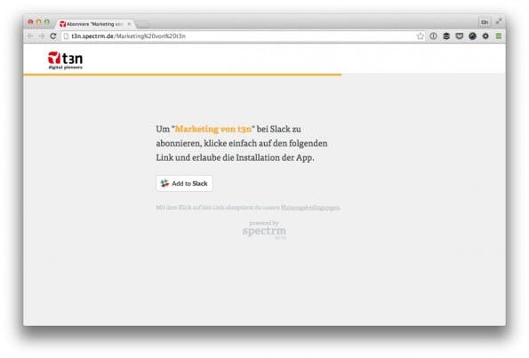The width and height of the screenshot is (529, 358).
Task: Select the Abonniere "Marketing von t3n" tab
Action: (94, 24)
